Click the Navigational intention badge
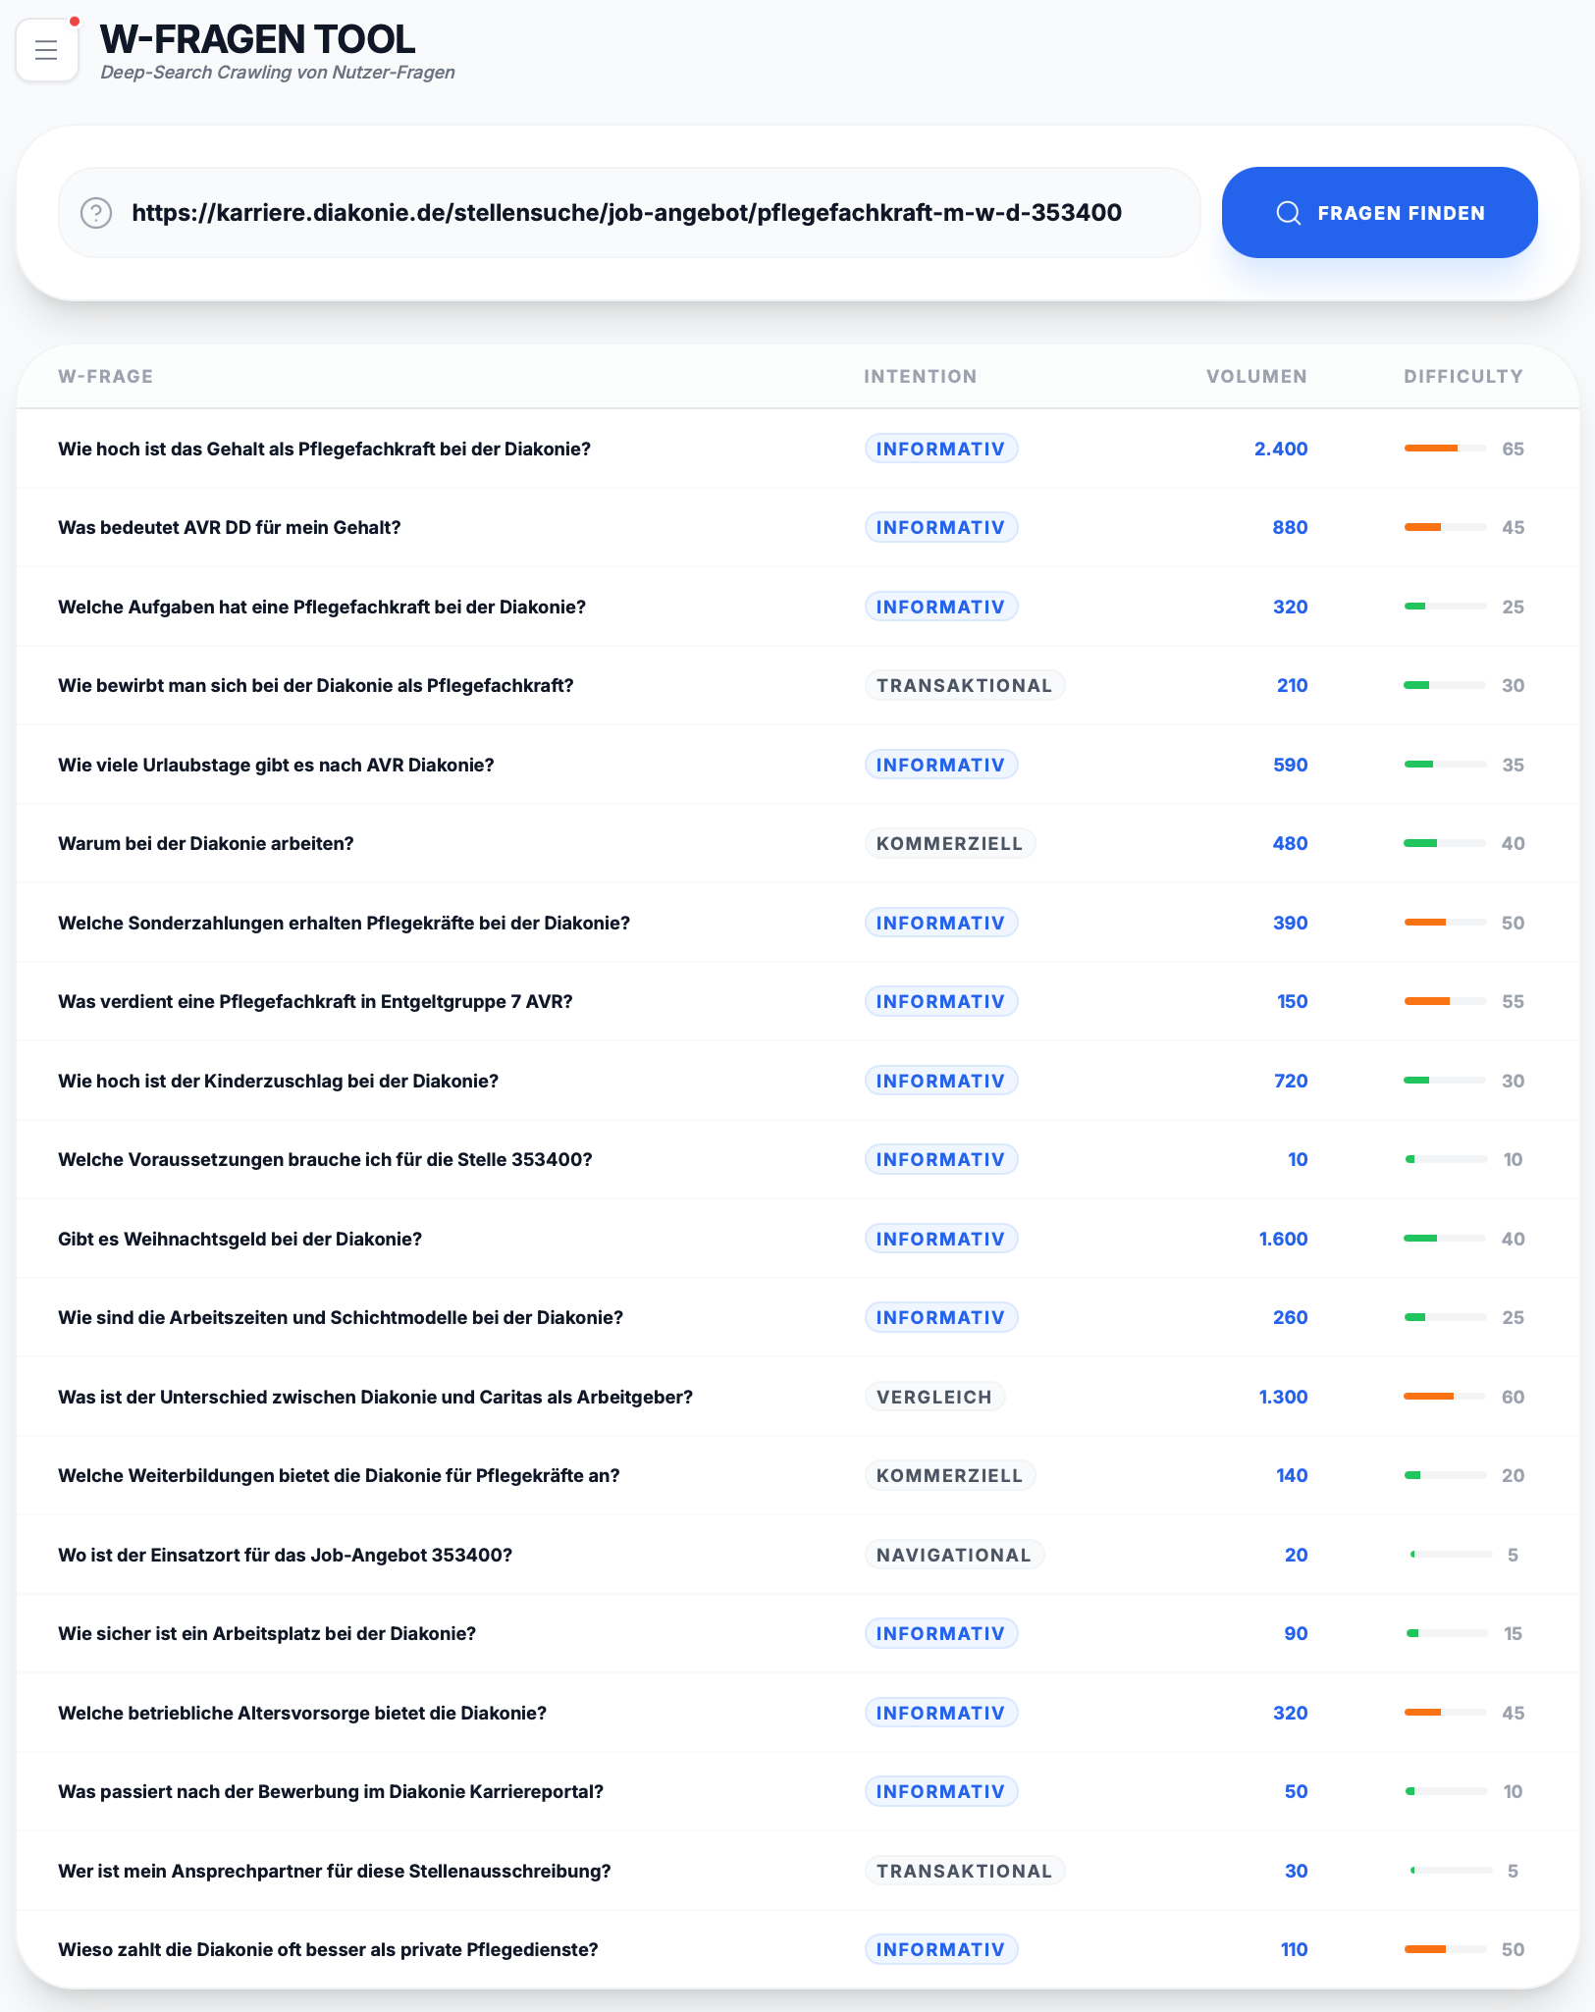Image resolution: width=1595 pixels, height=2012 pixels. pyautogui.click(x=953, y=1555)
